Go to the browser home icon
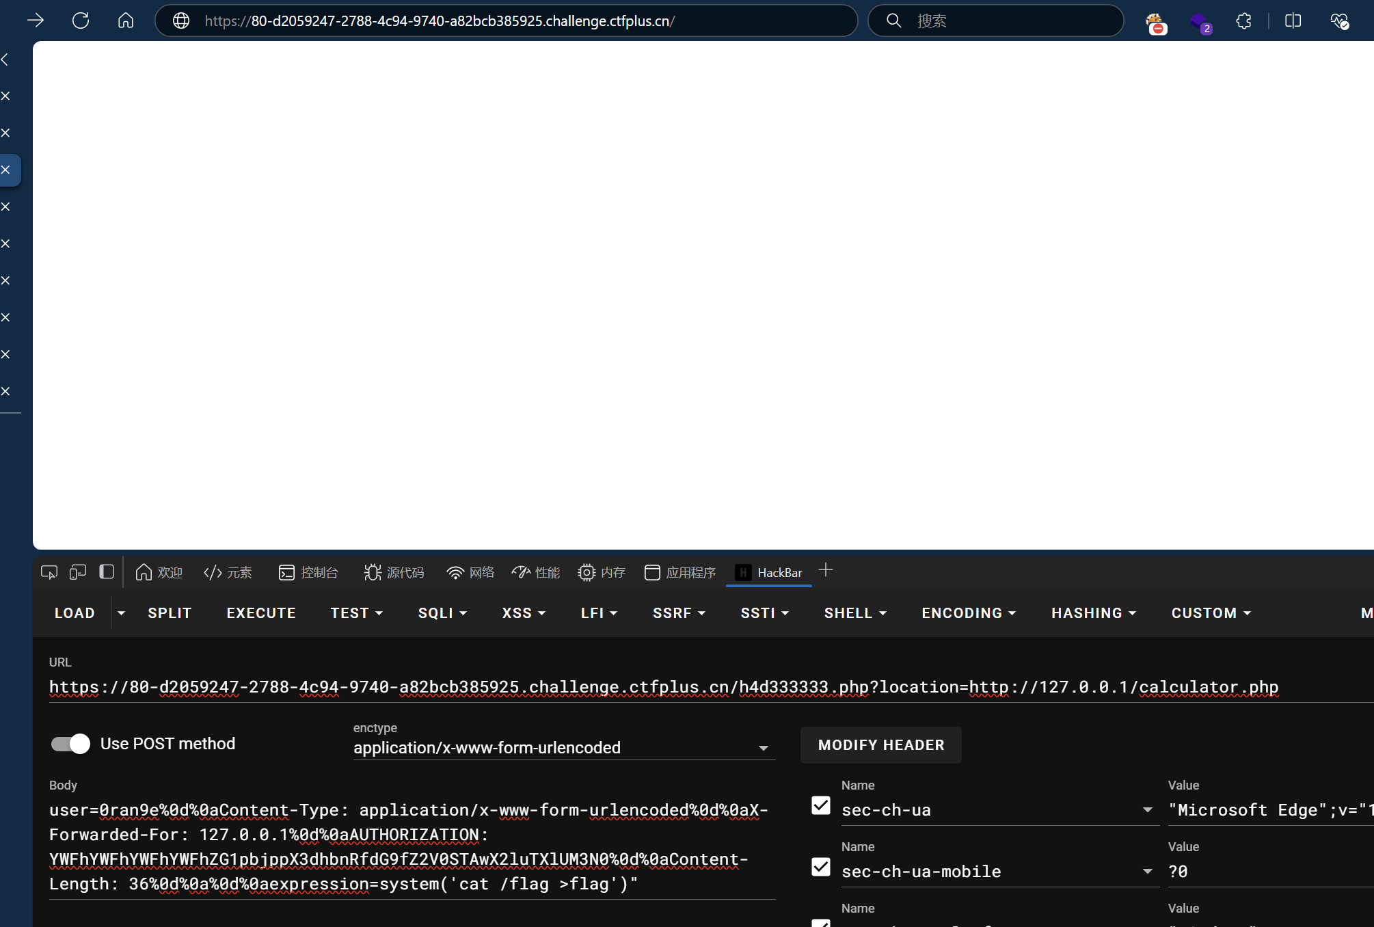This screenshot has height=927, width=1374. pyautogui.click(x=126, y=21)
